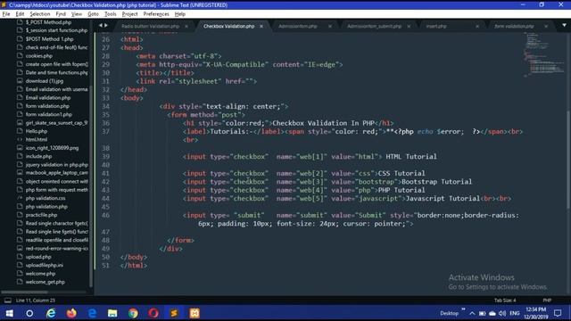Click the file icon beside jquery validation in php.php
The width and height of the screenshot is (571, 321).
point(20,164)
